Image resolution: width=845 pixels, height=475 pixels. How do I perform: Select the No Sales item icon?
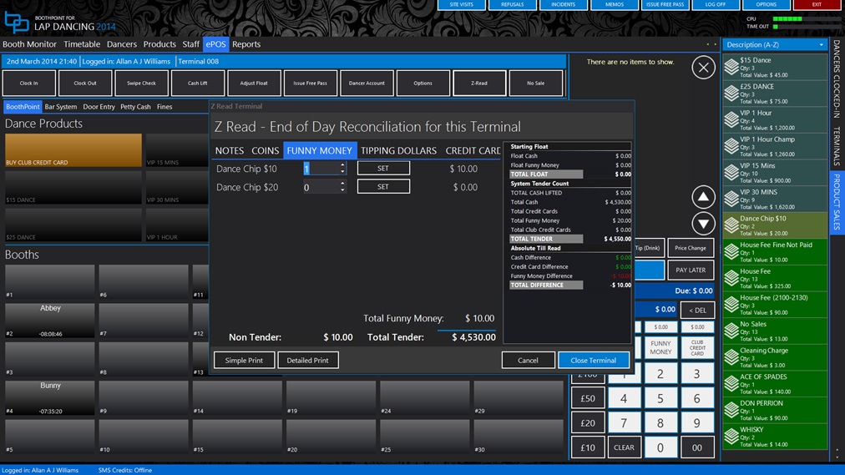coord(731,331)
